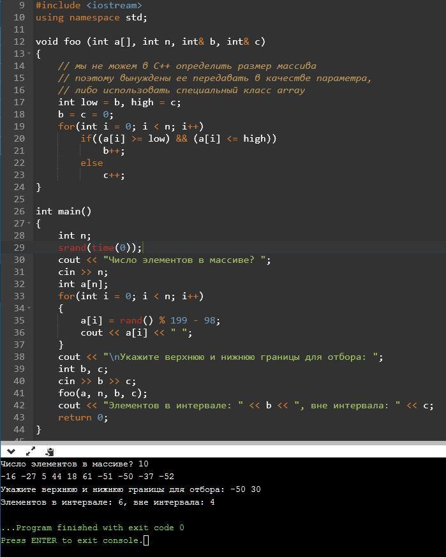Click the console row of random numbers
Image resolution: width=446 pixels, height=557 pixels.
(x=87, y=477)
